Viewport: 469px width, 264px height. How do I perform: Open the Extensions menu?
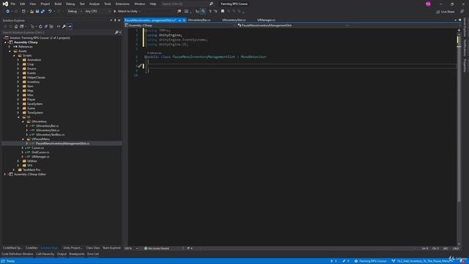point(122,4)
